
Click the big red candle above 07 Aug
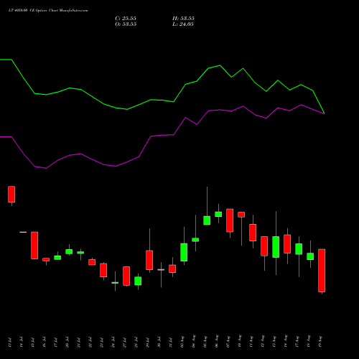point(230,220)
